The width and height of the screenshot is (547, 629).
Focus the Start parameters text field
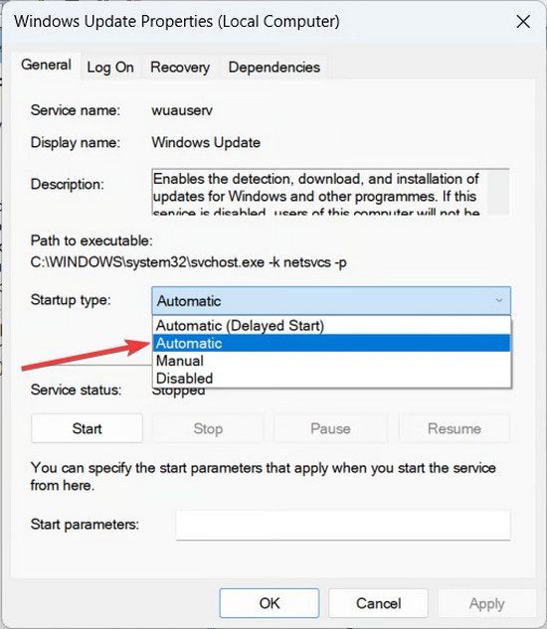coord(343,525)
